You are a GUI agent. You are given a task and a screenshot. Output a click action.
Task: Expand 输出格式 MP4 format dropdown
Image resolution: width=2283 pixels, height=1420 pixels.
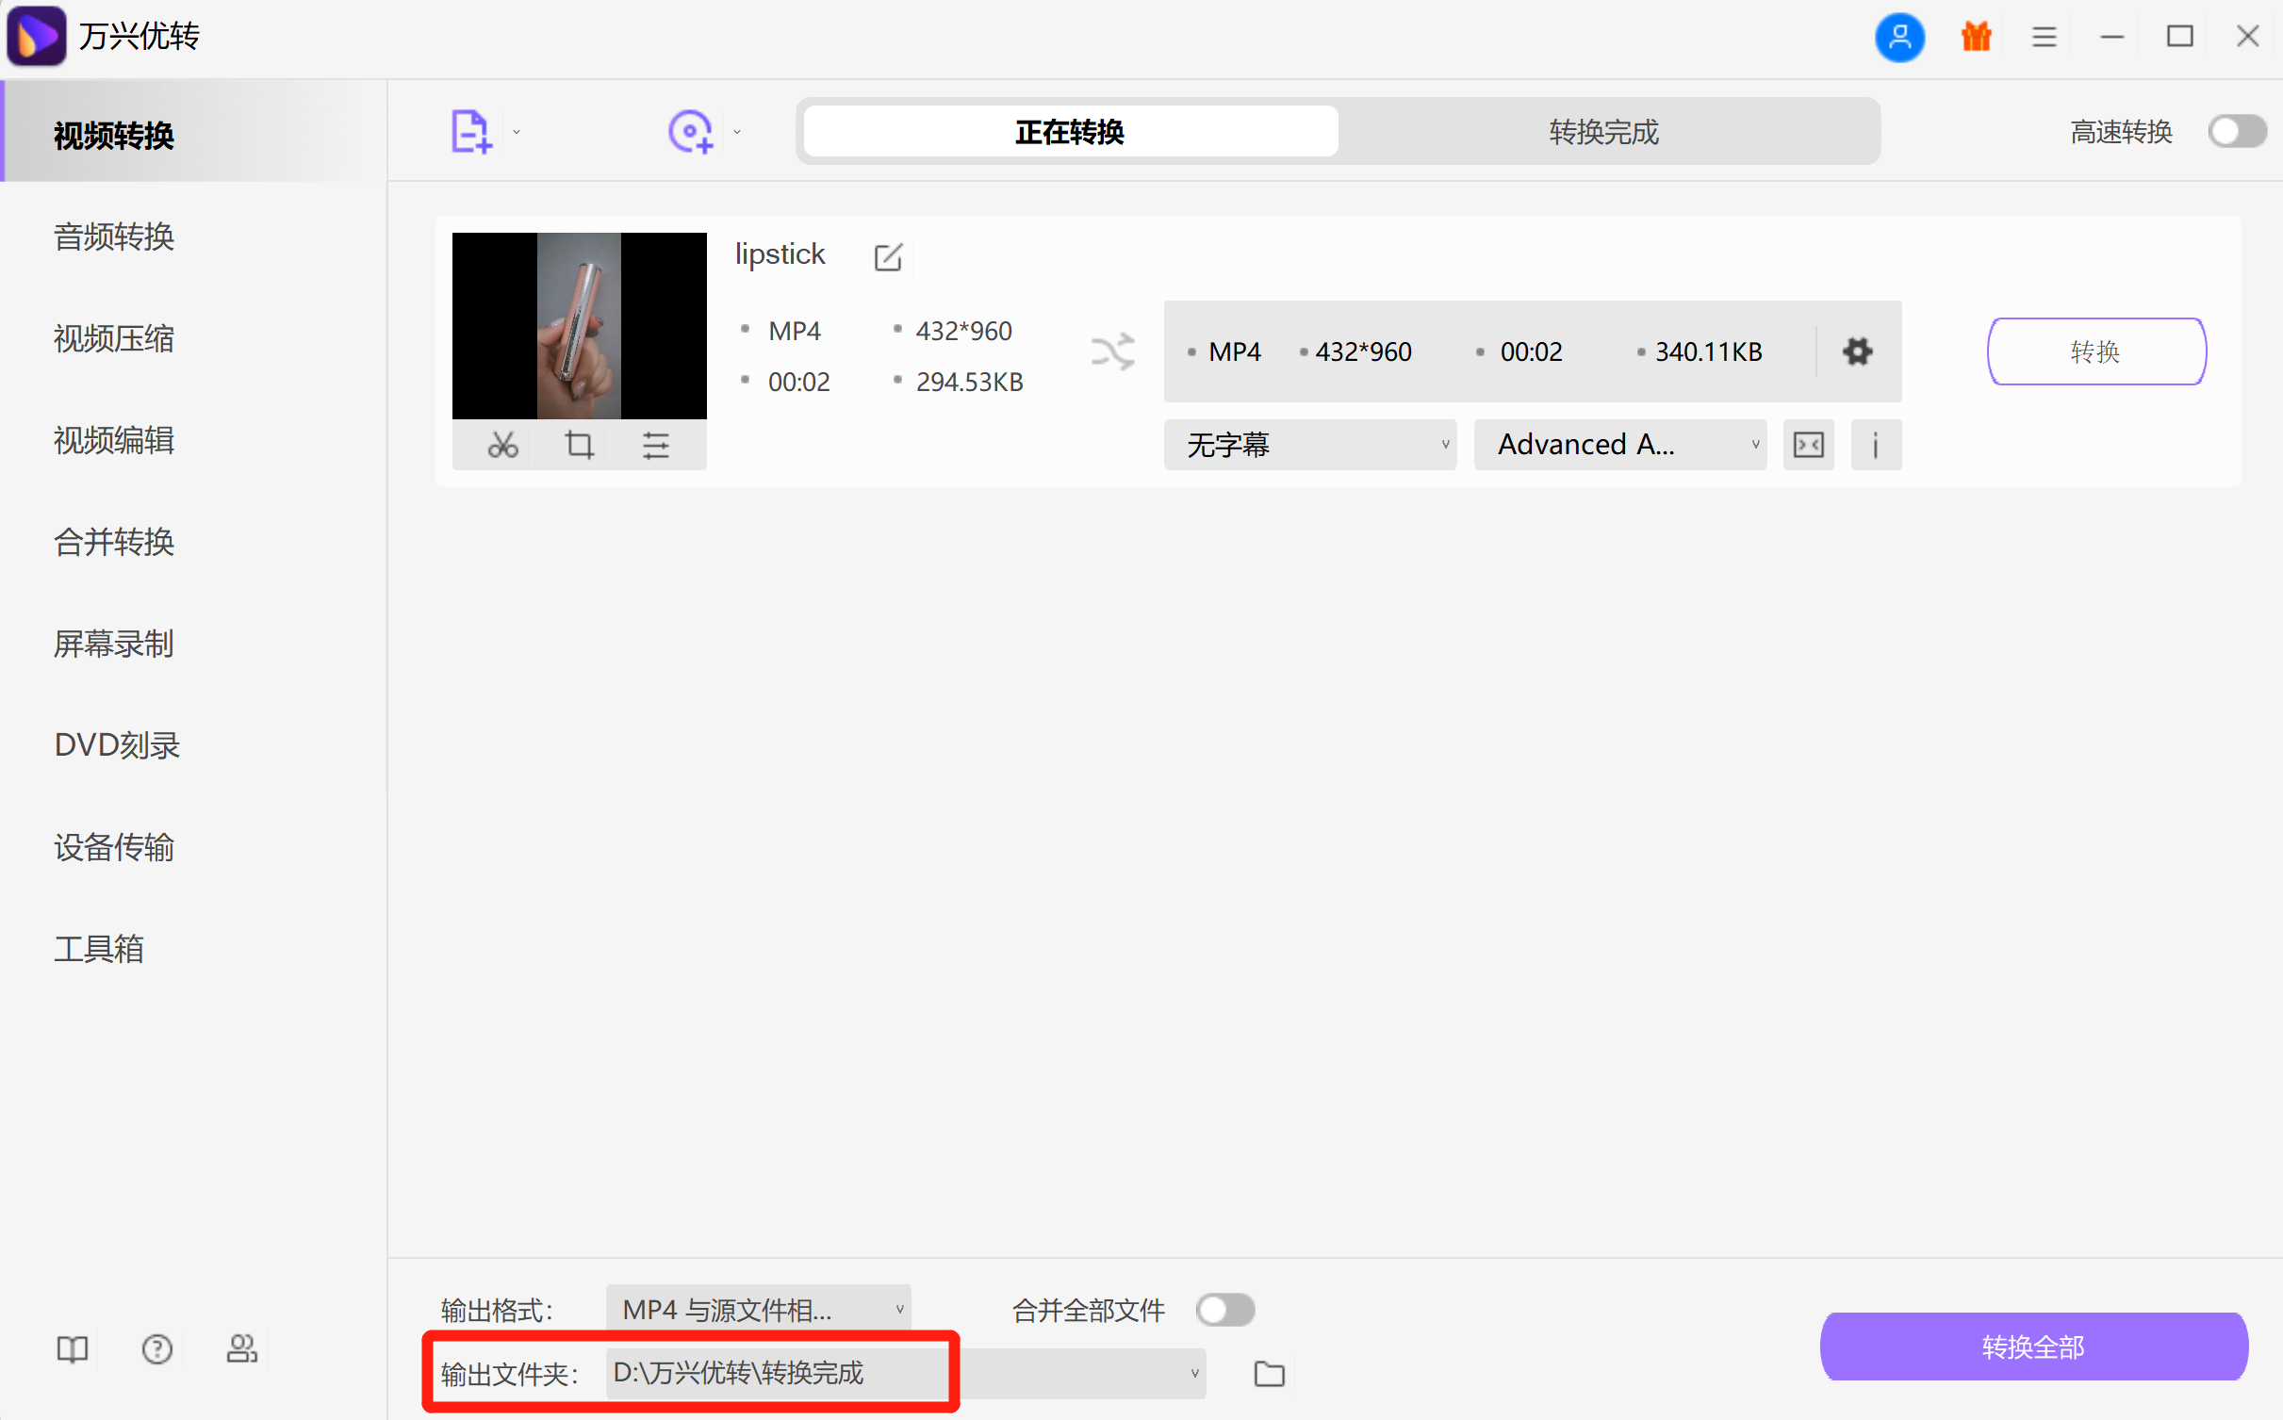(x=758, y=1310)
